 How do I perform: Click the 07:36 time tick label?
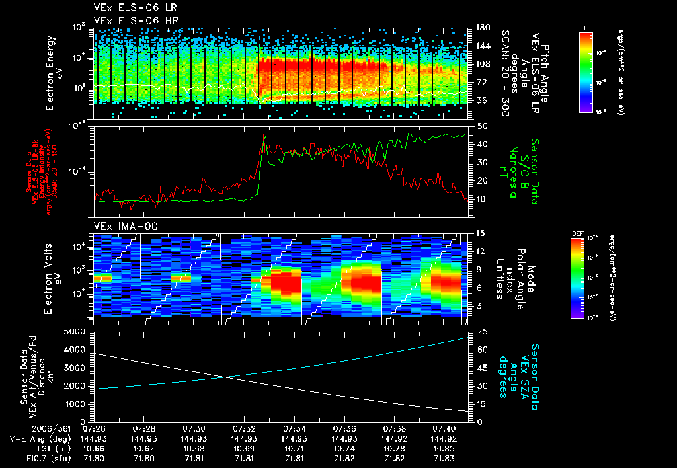[x=344, y=428]
